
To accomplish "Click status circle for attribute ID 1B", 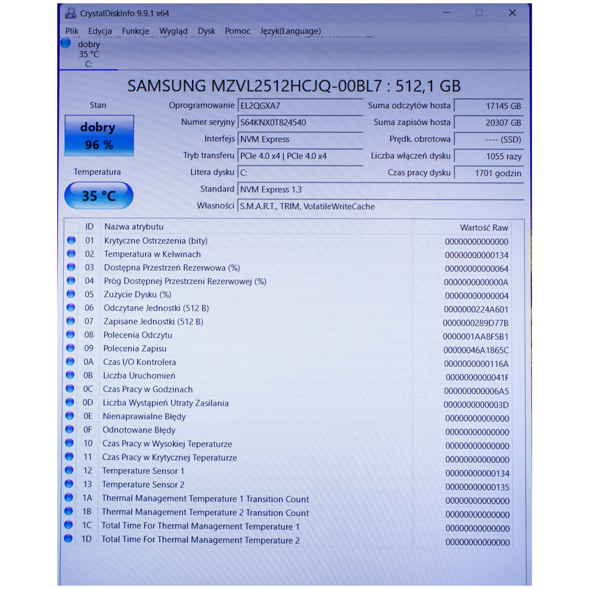I will point(69,511).
